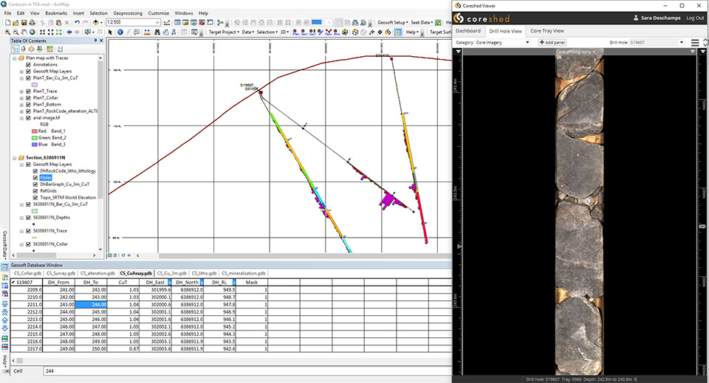Viewport: 709px width, 383px height.
Task: Switch to the Core Tray View tab
Action: click(547, 31)
